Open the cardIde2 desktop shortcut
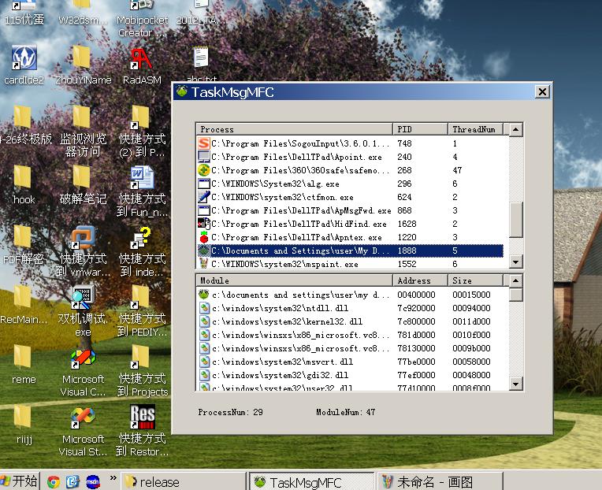 coord(24,65)
